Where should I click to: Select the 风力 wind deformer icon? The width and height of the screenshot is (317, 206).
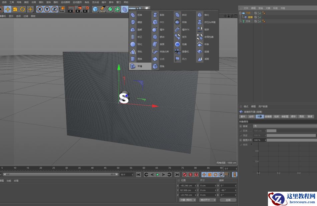click(178, 59)
